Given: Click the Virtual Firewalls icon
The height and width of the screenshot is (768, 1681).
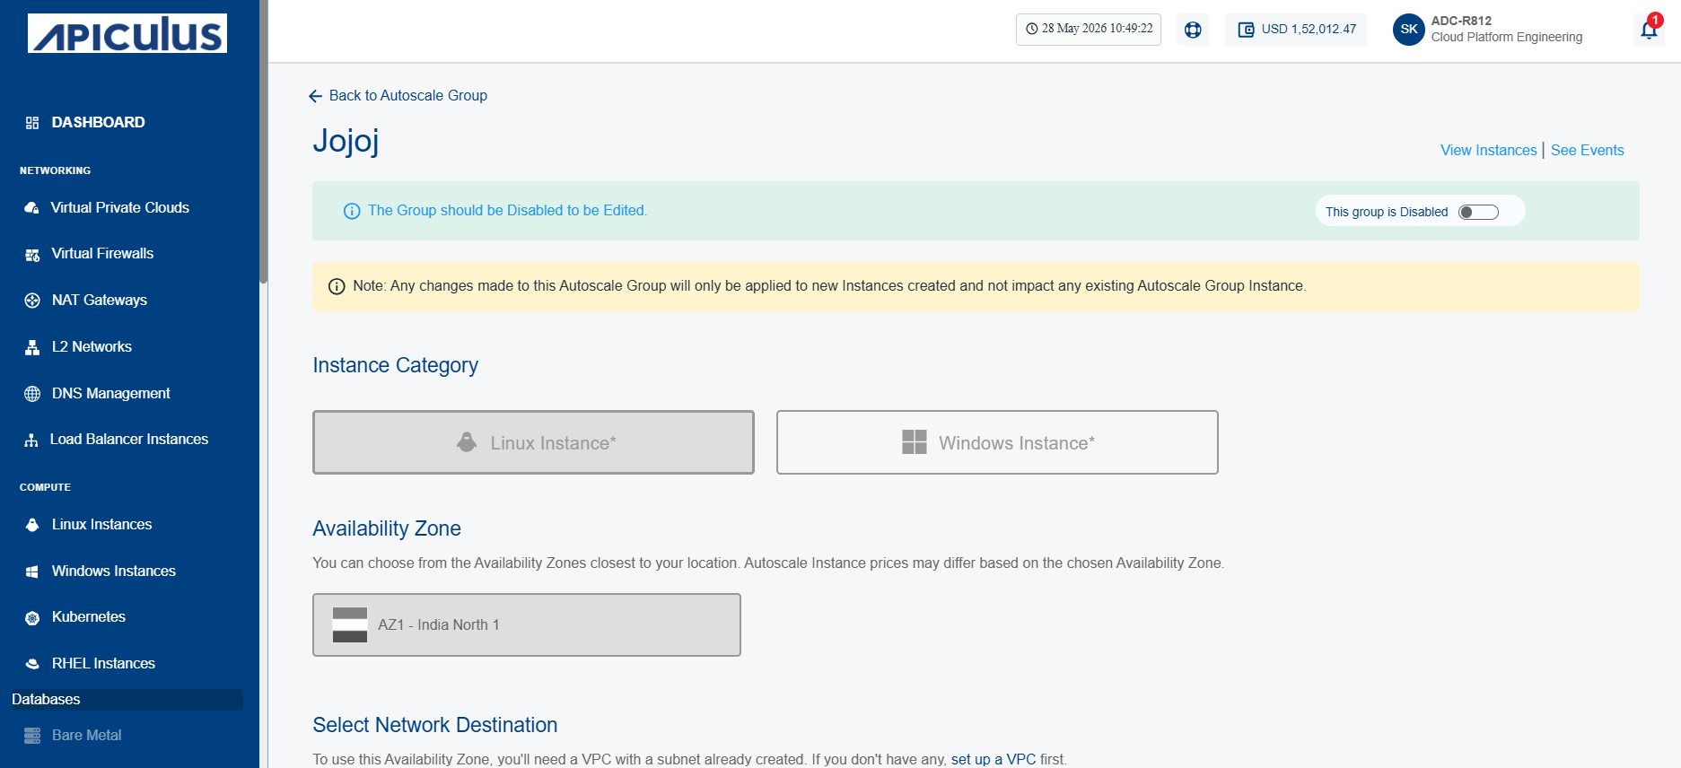Looking at the screenshot, I should click(32, 255).
